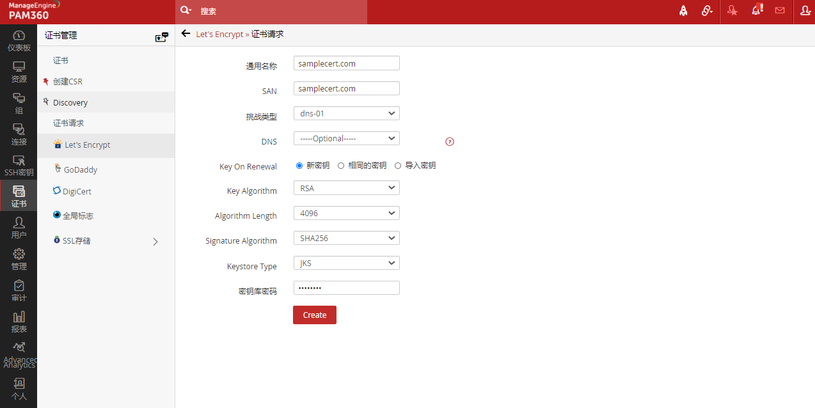815x408 pixels.
Task: Open 全局标志 in the side menu
Action: click(x=78, y=216)
